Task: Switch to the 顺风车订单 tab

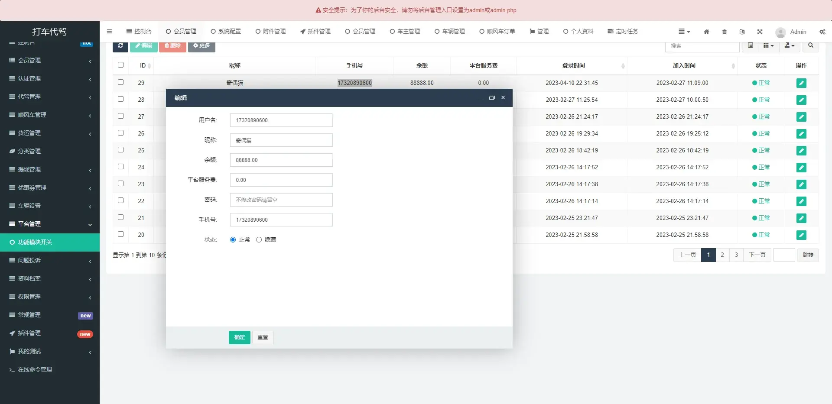Action: pyautogui.click(x=497, y=31)
